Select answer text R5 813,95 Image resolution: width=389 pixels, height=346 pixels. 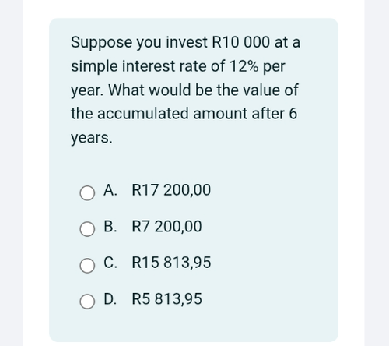pos(167,298)
